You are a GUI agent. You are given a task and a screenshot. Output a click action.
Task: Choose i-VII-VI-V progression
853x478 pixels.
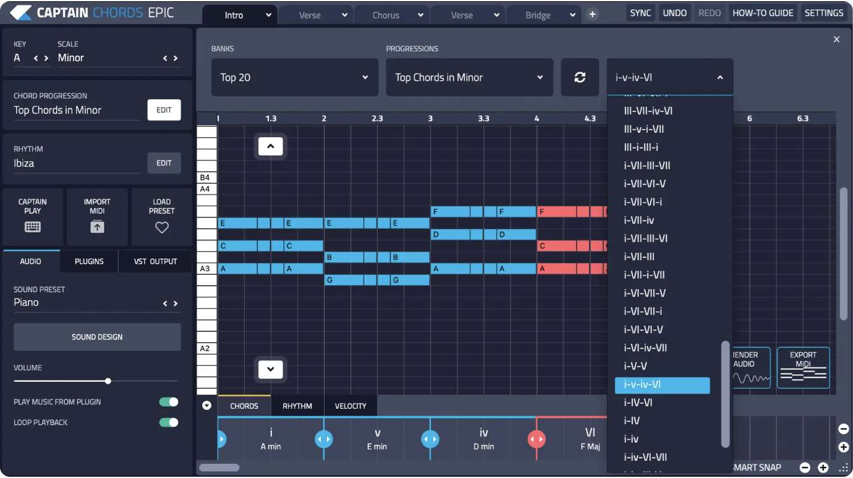click(x=645, y=184)
